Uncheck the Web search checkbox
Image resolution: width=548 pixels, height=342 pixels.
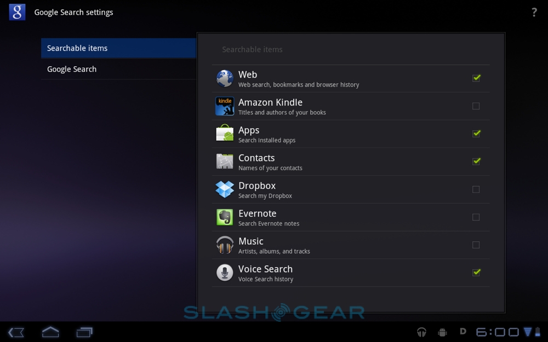476,78
